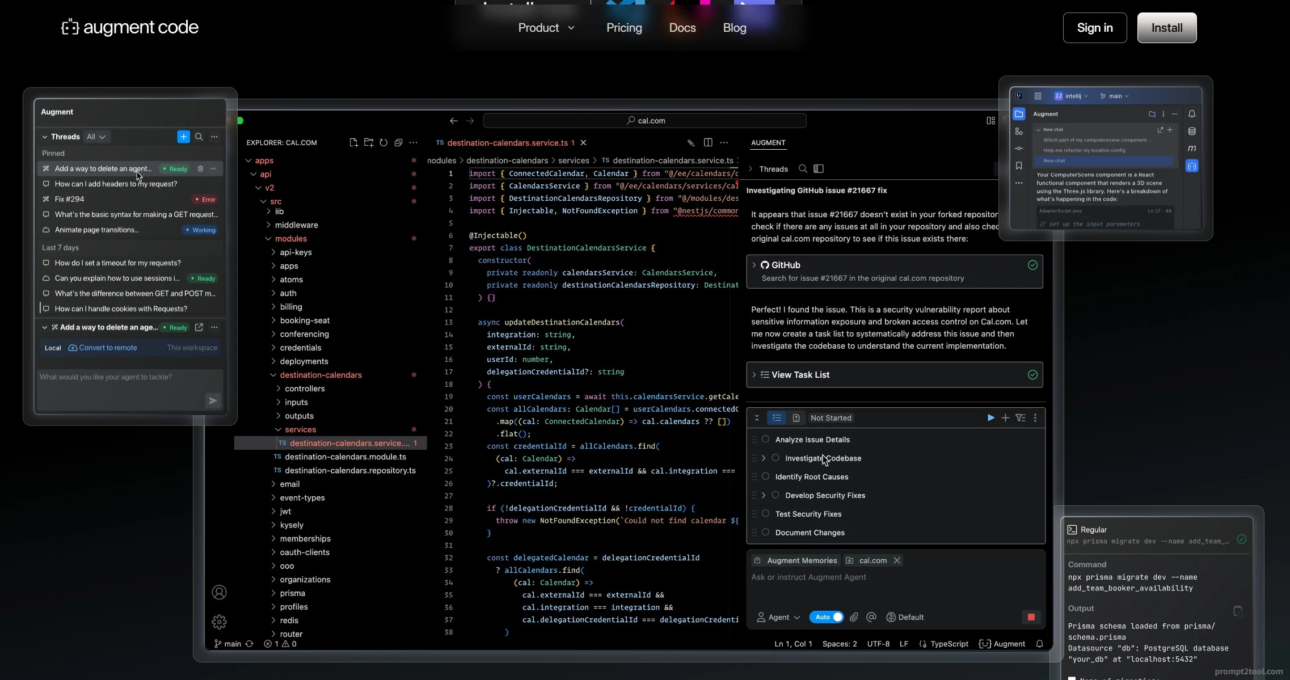1290x680 pixels.
Task: Open the Threads panel more options menu
Action: (x=214, y=137)
